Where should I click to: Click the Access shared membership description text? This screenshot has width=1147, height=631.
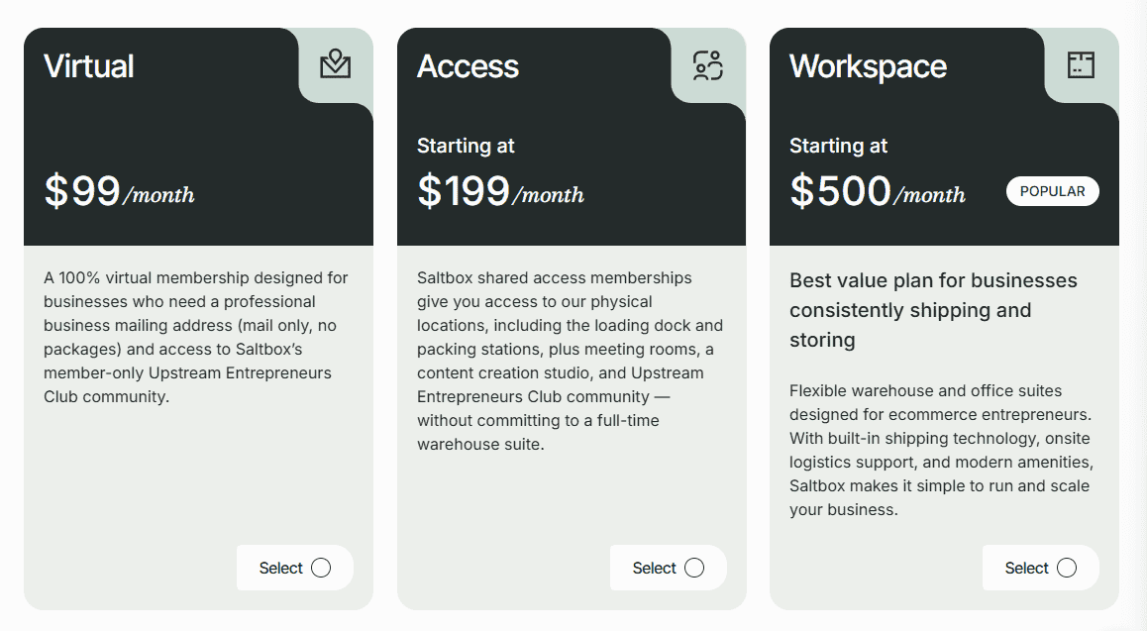[570, 361]
